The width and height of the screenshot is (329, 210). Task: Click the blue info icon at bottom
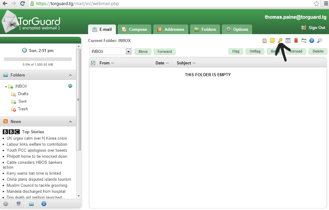click(44, 204)
